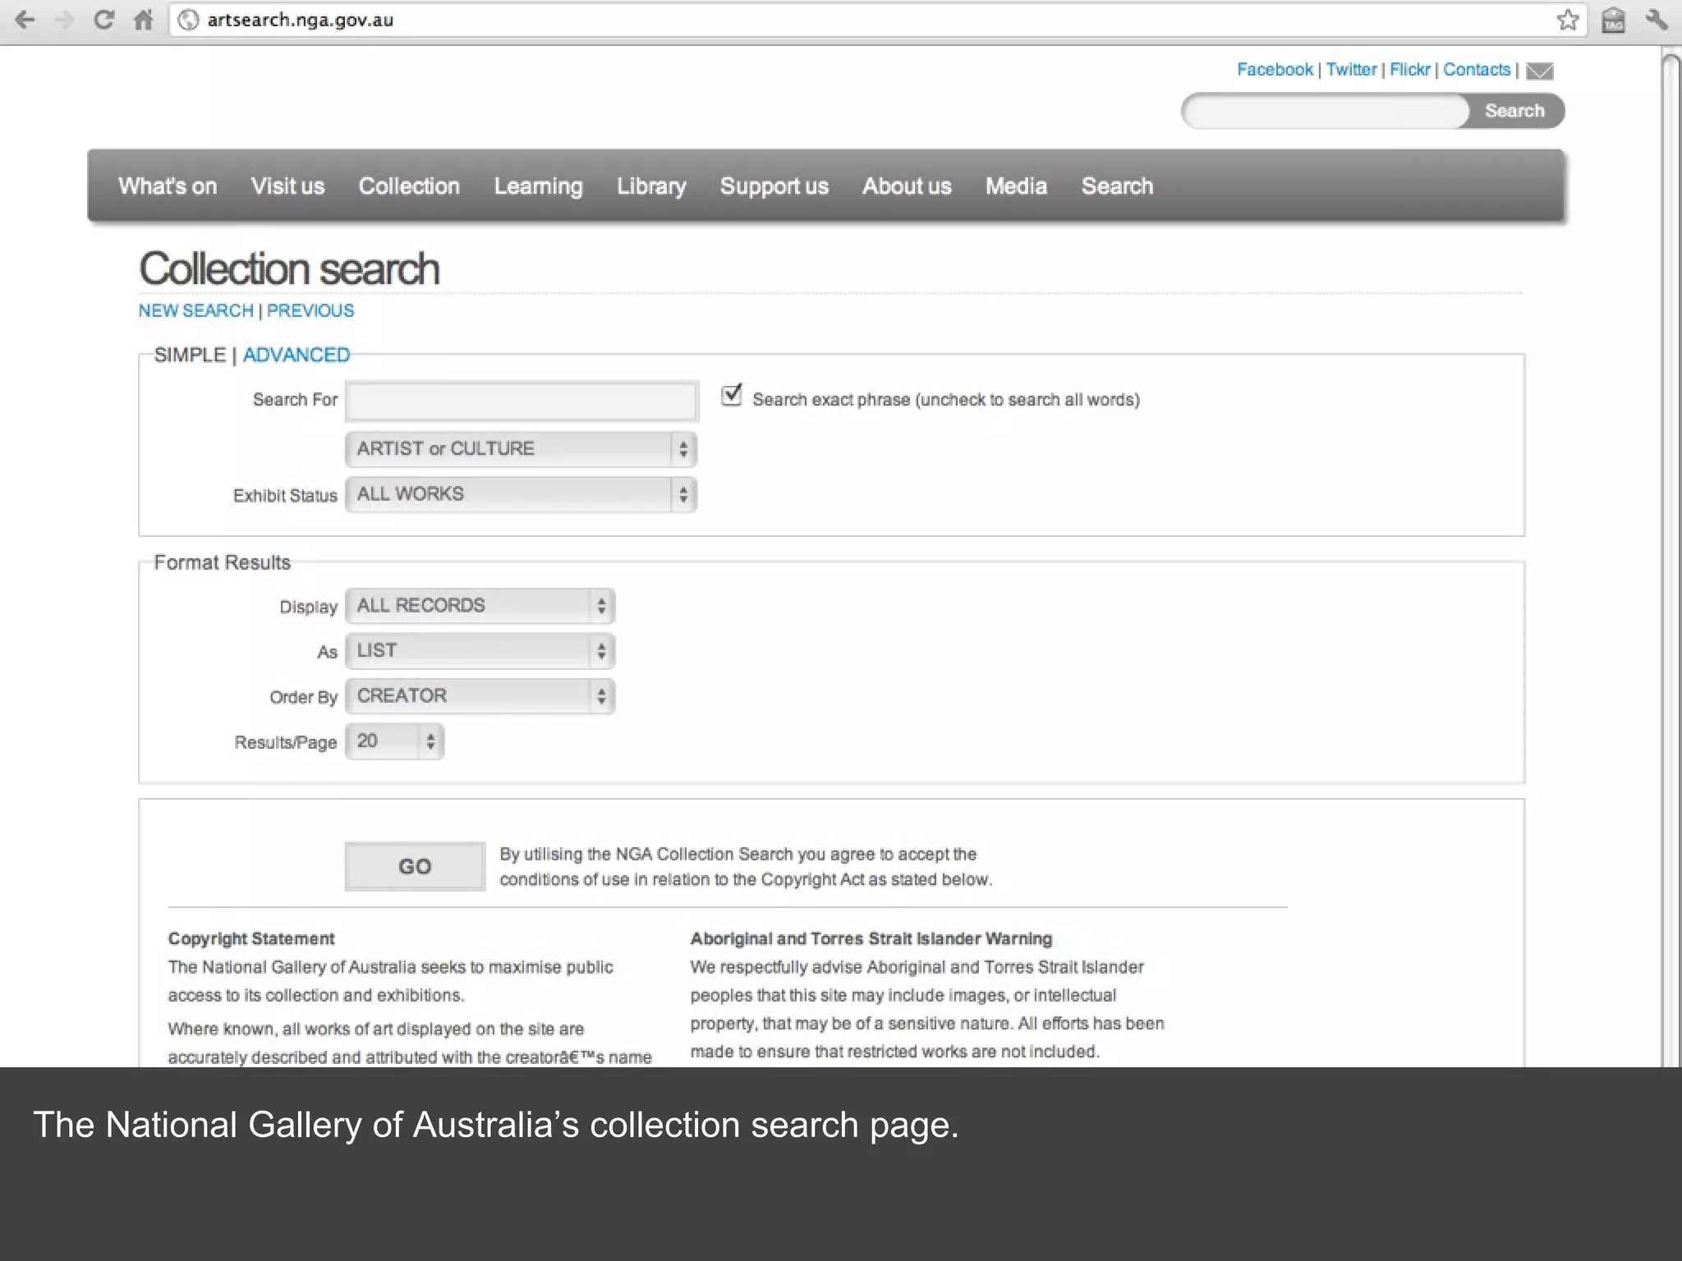The height and width of the screenshot is (1261, 1682).
Task: Open the Media menu item
Action: 1016,186
